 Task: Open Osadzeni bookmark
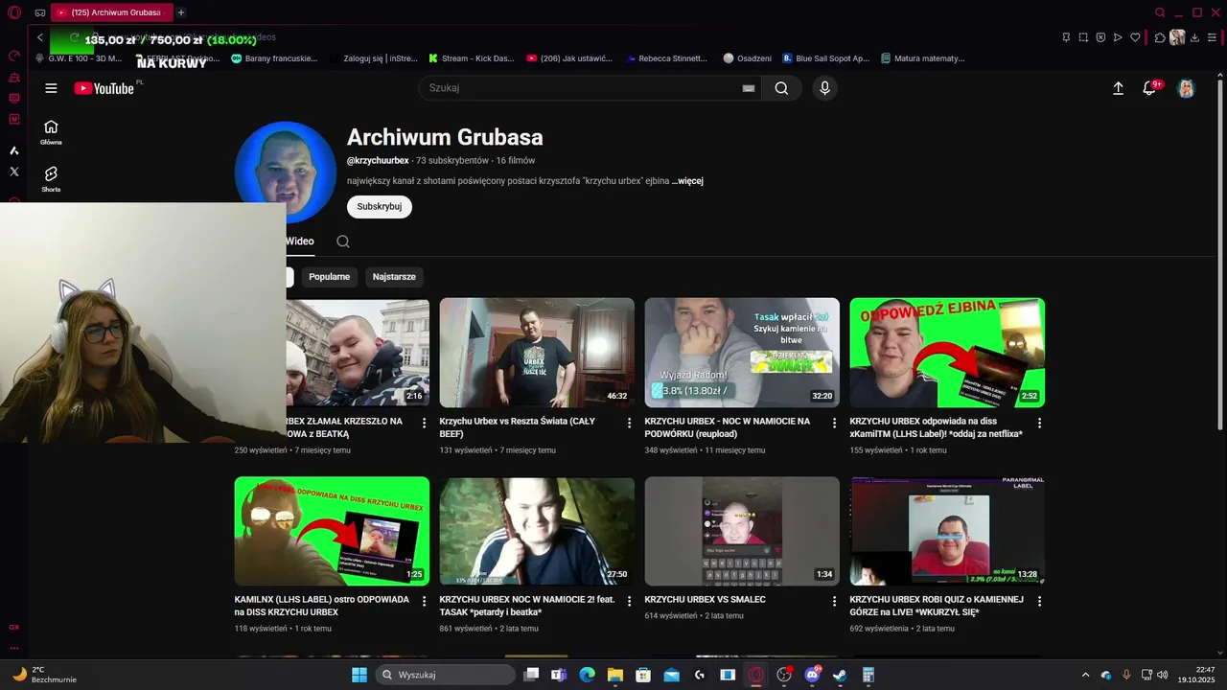tap(748, 58)
